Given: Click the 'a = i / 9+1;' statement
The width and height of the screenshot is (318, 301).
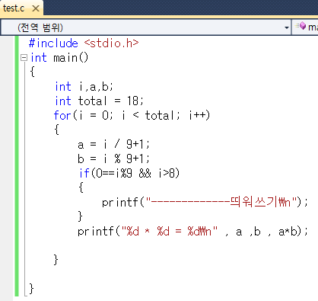Looking at the screenshot, I should (113, 144).
